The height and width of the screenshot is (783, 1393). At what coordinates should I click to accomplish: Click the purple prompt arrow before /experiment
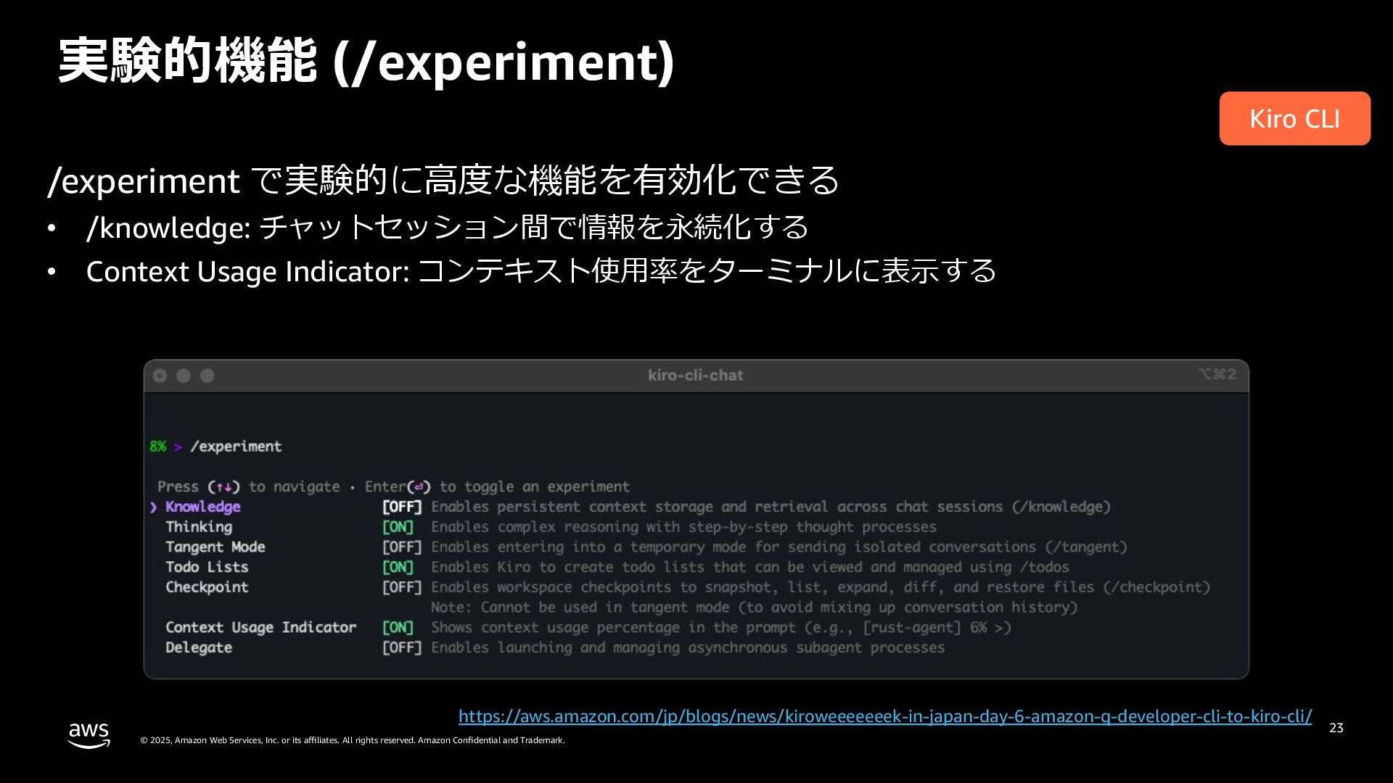178,447
